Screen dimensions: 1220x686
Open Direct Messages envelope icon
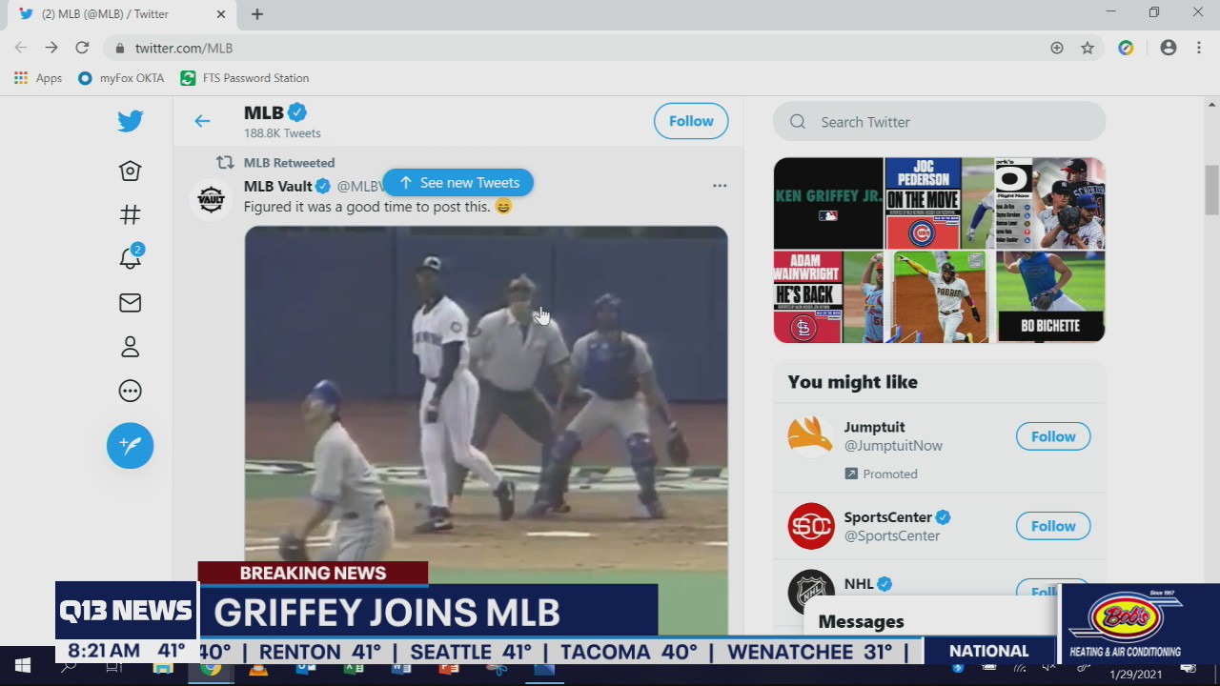(x=130, y=302)
